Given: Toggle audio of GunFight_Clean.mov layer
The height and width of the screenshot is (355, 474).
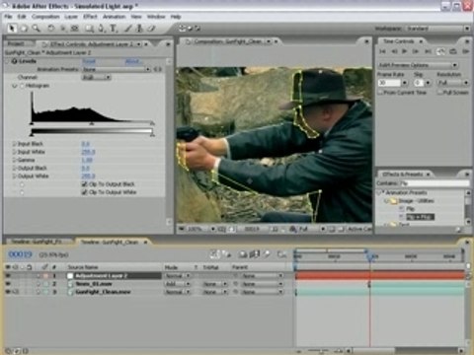Looking at the screenshot, I should [16, 292].
